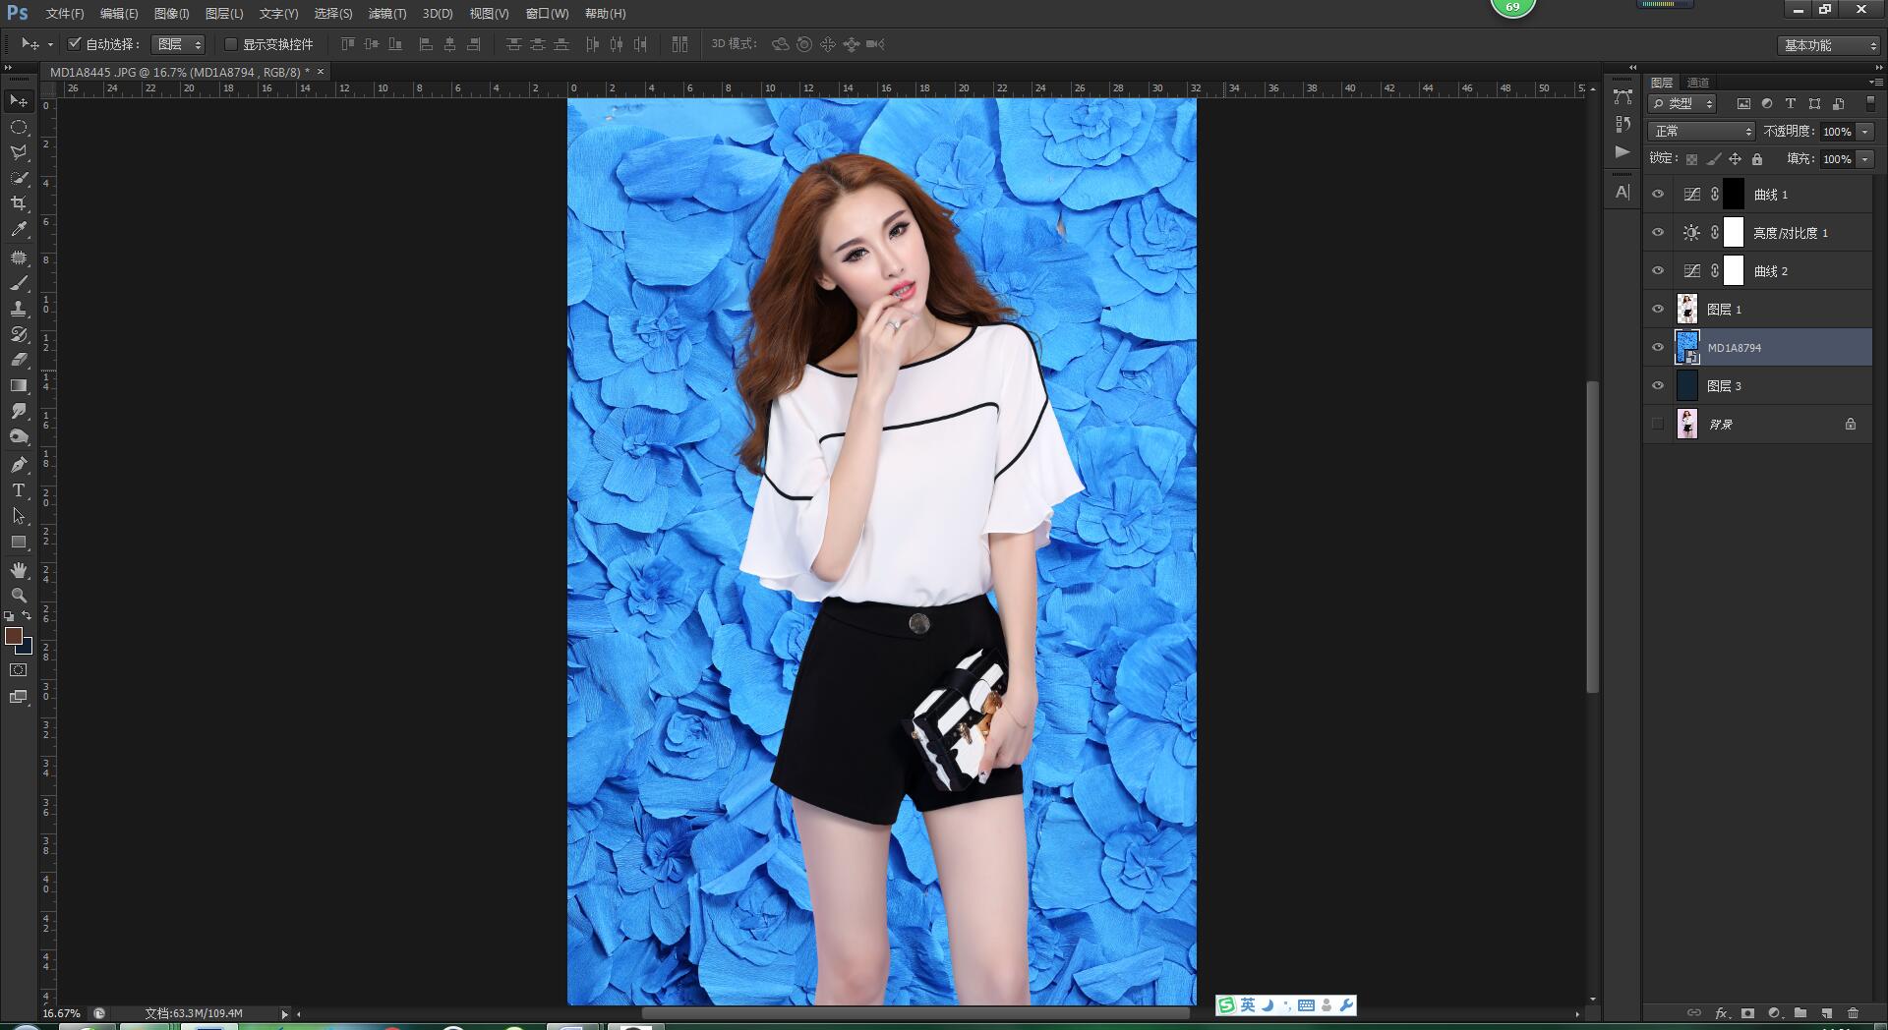Click the 曲线 1 black layer mask
Viewport: 1888px width, 1030px height.
tap(1734, 195)
